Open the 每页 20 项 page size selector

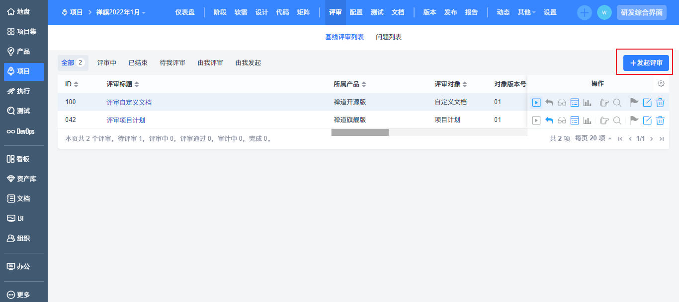594,139
